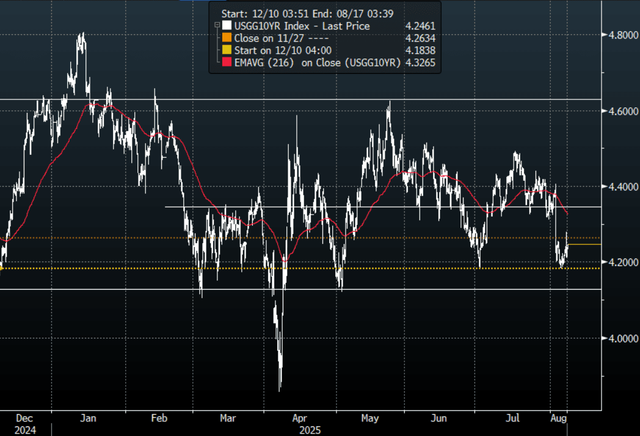The height and width of the screenshot is (436, 640).
Task: Click the Aug label on the time axis
Action: tap(559, 418)
